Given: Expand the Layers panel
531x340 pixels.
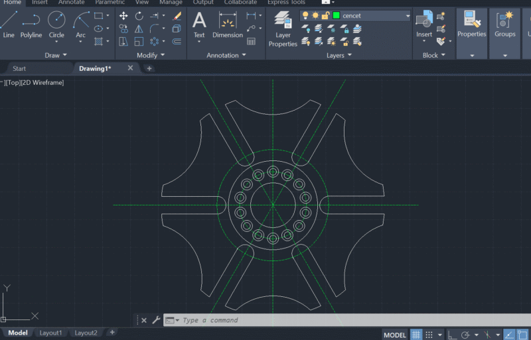Looking at the screenshot, I should pos(339,55).
